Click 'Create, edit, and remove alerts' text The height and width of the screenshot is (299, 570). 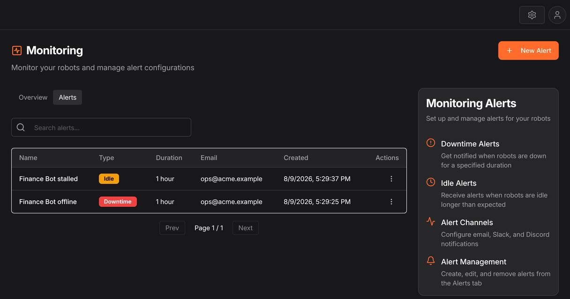click(495, 278)
